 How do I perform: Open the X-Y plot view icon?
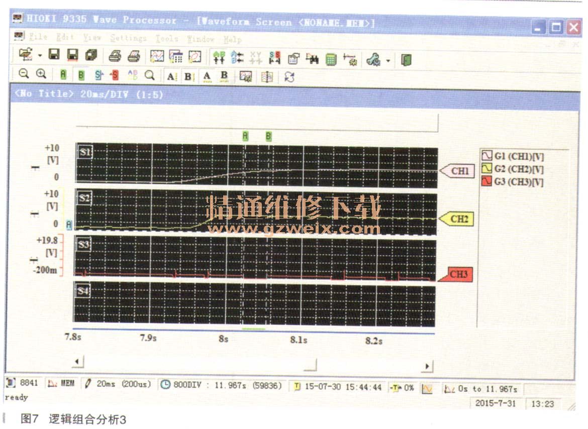(194, 57)
